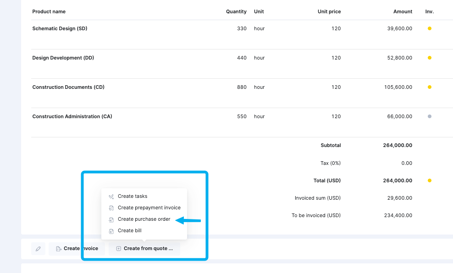Click the yellow status dot for Construction Documents
453x273 pixels.
coord(430,87)
